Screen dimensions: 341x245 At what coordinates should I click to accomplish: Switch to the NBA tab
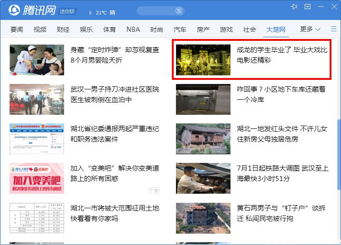(133, 29)
